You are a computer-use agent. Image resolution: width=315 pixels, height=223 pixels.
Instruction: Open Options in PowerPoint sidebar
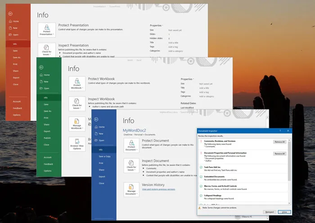(x=17, y=115)
